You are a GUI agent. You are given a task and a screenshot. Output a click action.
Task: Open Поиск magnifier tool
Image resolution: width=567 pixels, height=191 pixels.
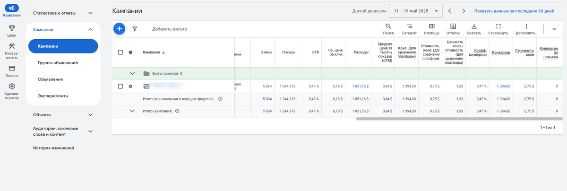[388, 29]
